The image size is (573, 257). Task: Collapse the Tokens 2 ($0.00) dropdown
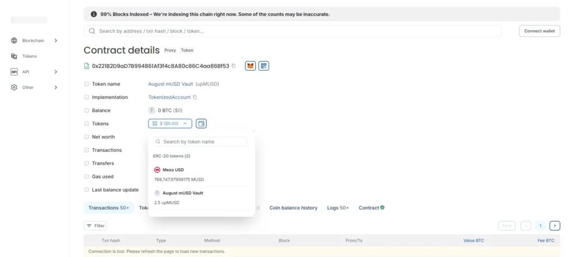click(170, 124)
